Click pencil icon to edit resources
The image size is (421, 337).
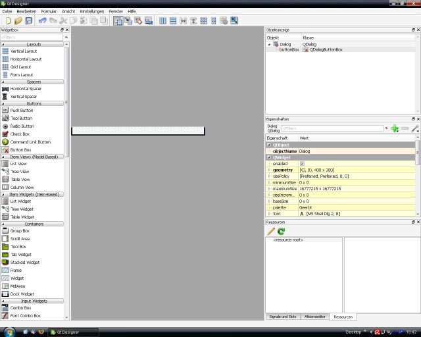click(271, 231)
